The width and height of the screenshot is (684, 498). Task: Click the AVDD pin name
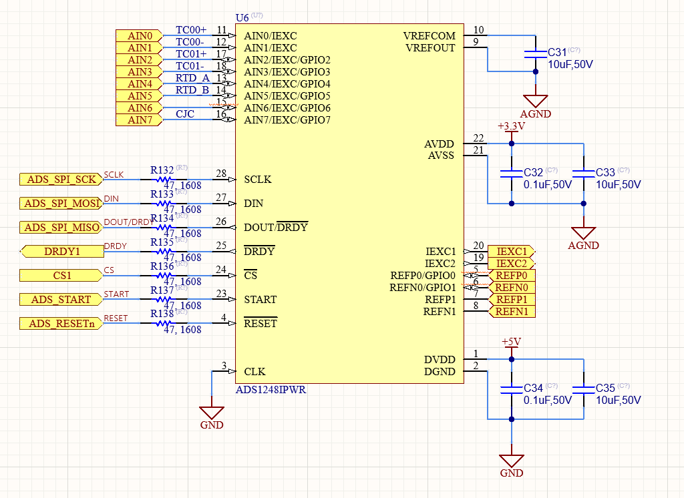click(x=439, y=144)
